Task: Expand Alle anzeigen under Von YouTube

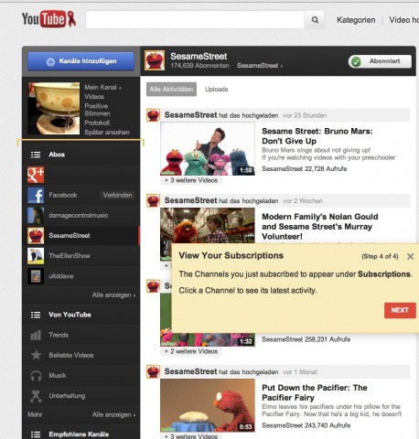Action: coord(113,414)
